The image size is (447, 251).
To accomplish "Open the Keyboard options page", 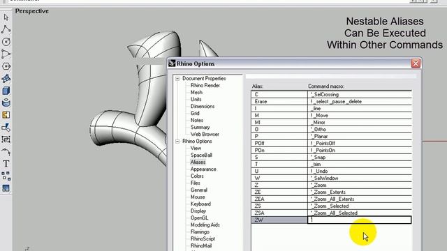I will [x=200, y=204].
